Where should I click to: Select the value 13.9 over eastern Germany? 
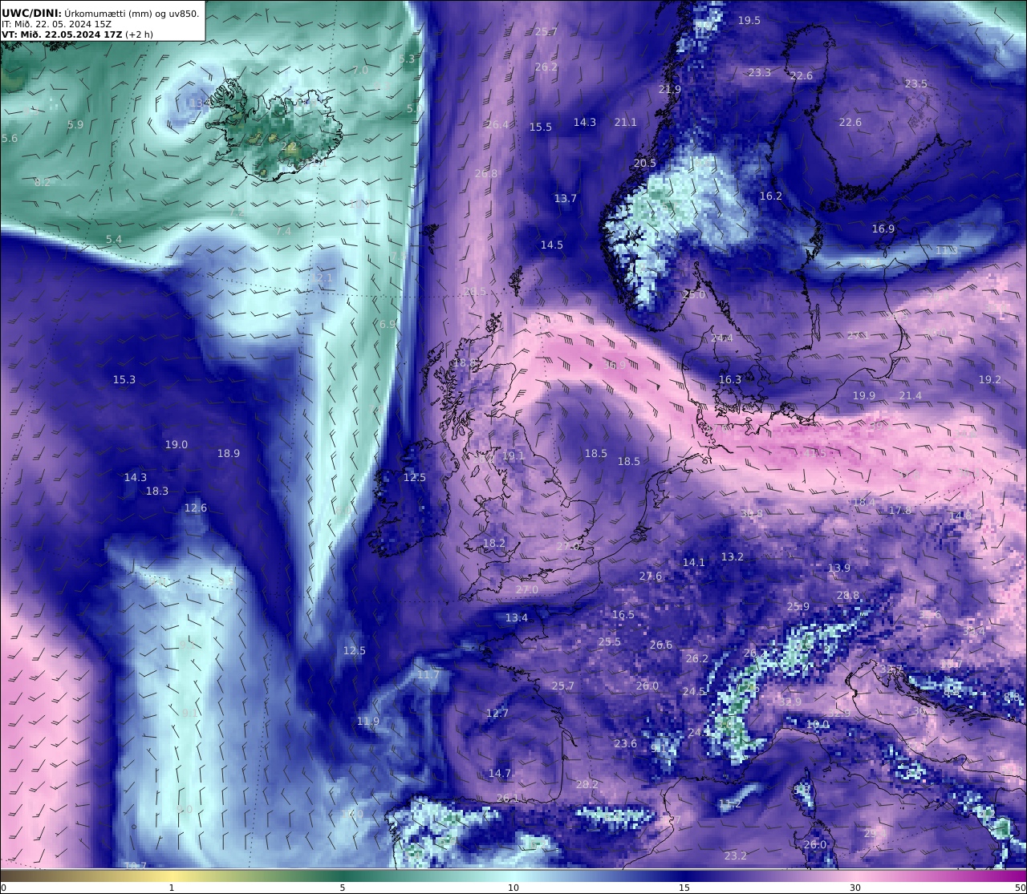[x=839, y=568]
